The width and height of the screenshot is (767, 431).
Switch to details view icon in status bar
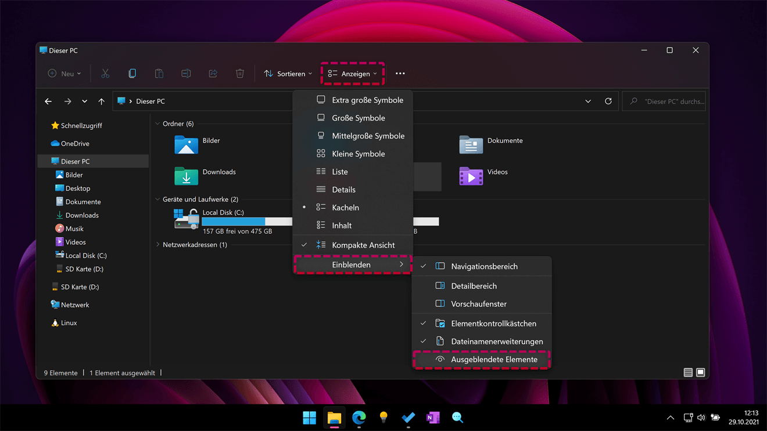coord(688,372)
